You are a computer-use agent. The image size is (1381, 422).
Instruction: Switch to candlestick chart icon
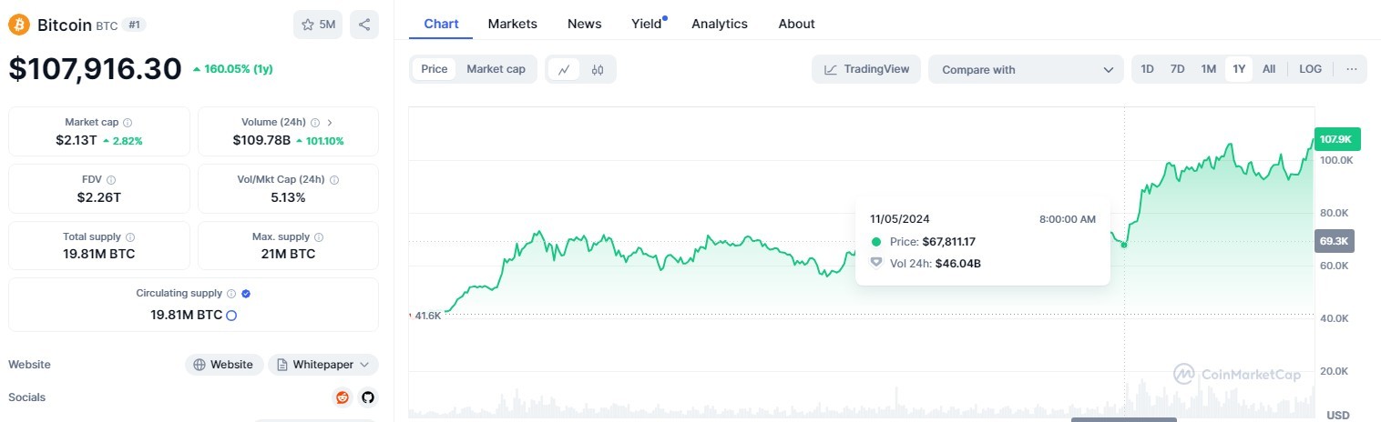click(x=598, y=69)
